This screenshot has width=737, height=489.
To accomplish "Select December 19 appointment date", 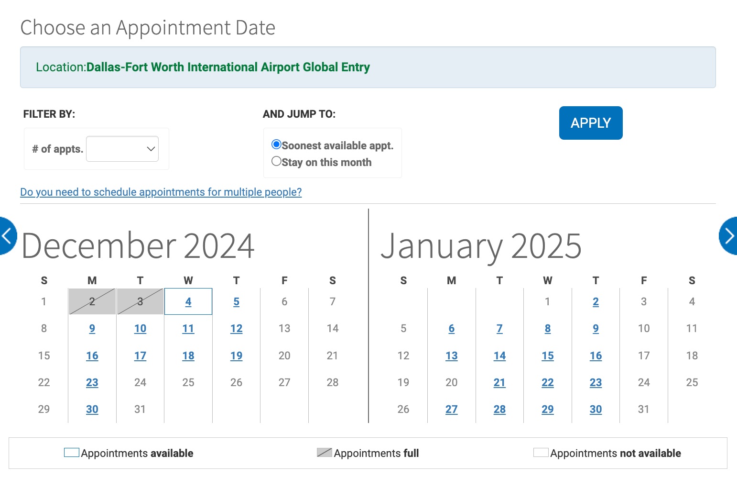I will pyautogui.click(x=236, y=356).
